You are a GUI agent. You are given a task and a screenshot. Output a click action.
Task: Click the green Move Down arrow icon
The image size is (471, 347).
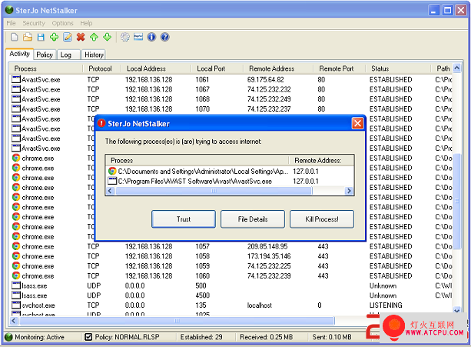pyautogui.click(x=108, y=37)
